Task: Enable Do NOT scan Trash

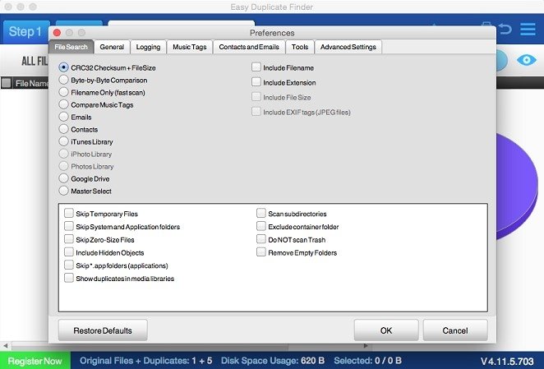Action: [260, 239]
